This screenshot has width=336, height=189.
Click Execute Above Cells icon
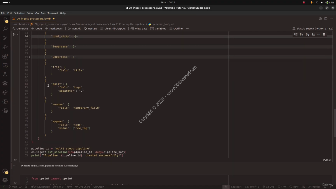point(302,34)
